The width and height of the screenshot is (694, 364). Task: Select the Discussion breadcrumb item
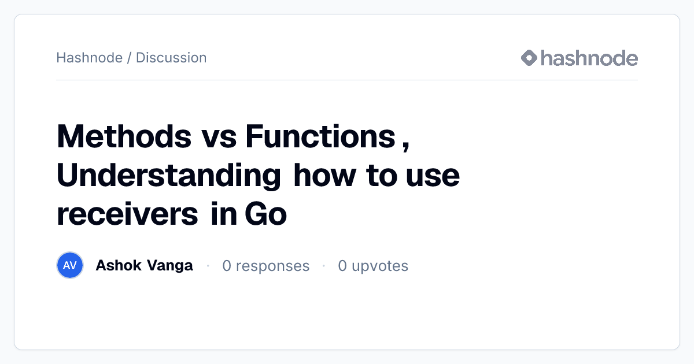pyautogui.click(x=171, y=58)
